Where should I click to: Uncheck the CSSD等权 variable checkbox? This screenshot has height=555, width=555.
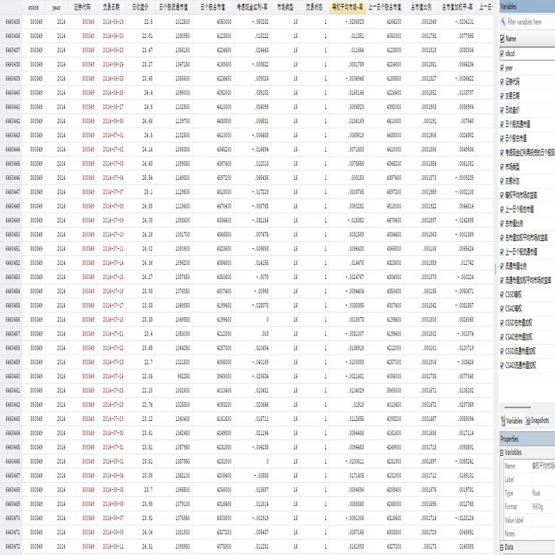tap(502, 294)
